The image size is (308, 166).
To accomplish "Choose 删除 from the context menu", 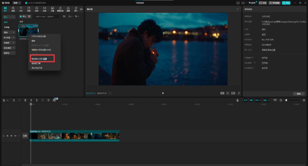I will click(x=34, y=41).
